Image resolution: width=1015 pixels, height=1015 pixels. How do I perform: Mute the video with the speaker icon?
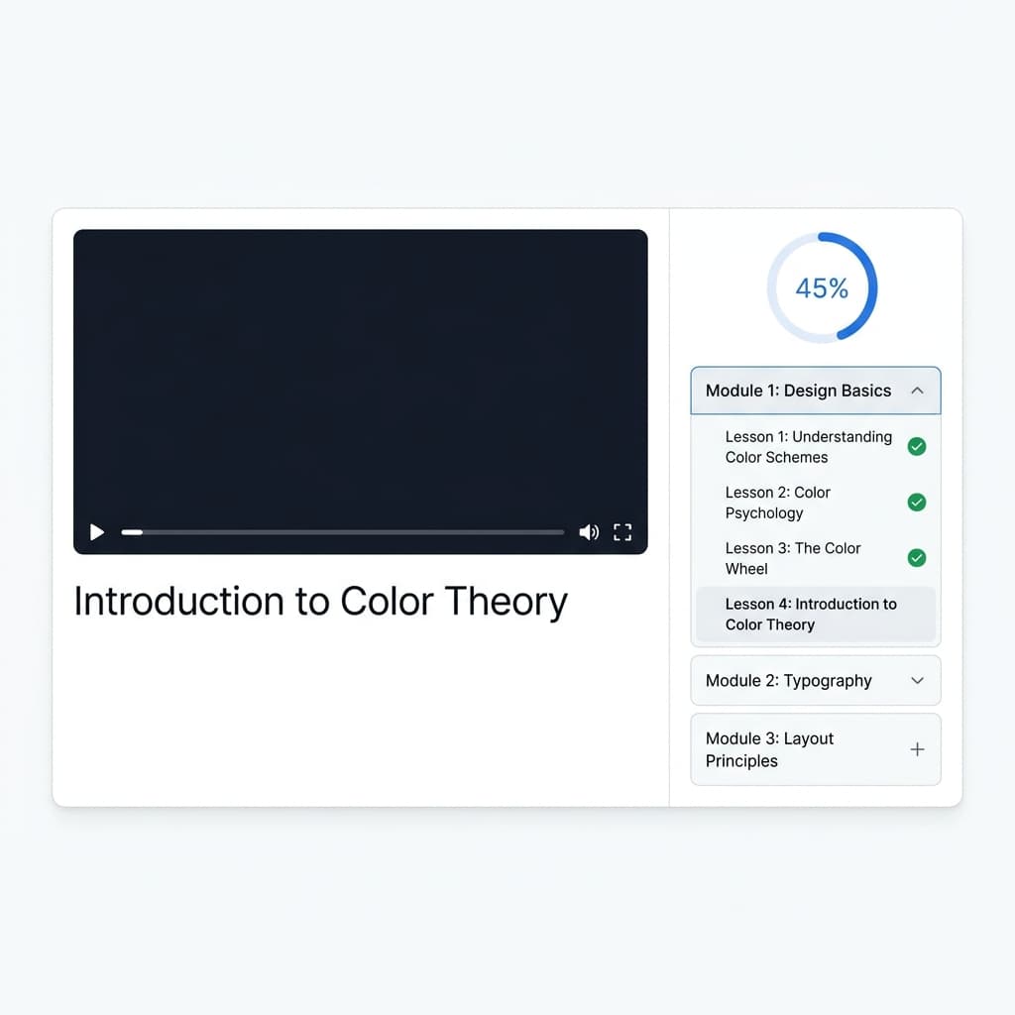click(x=589, y=532)
